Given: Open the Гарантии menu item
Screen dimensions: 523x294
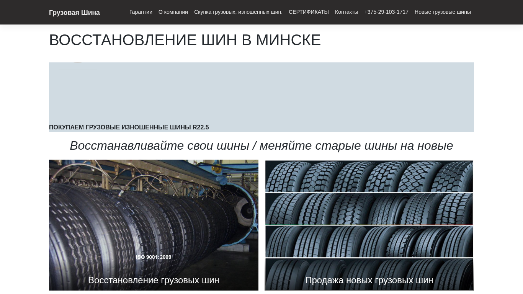Looking at the screenshot, I should [141, 12].
